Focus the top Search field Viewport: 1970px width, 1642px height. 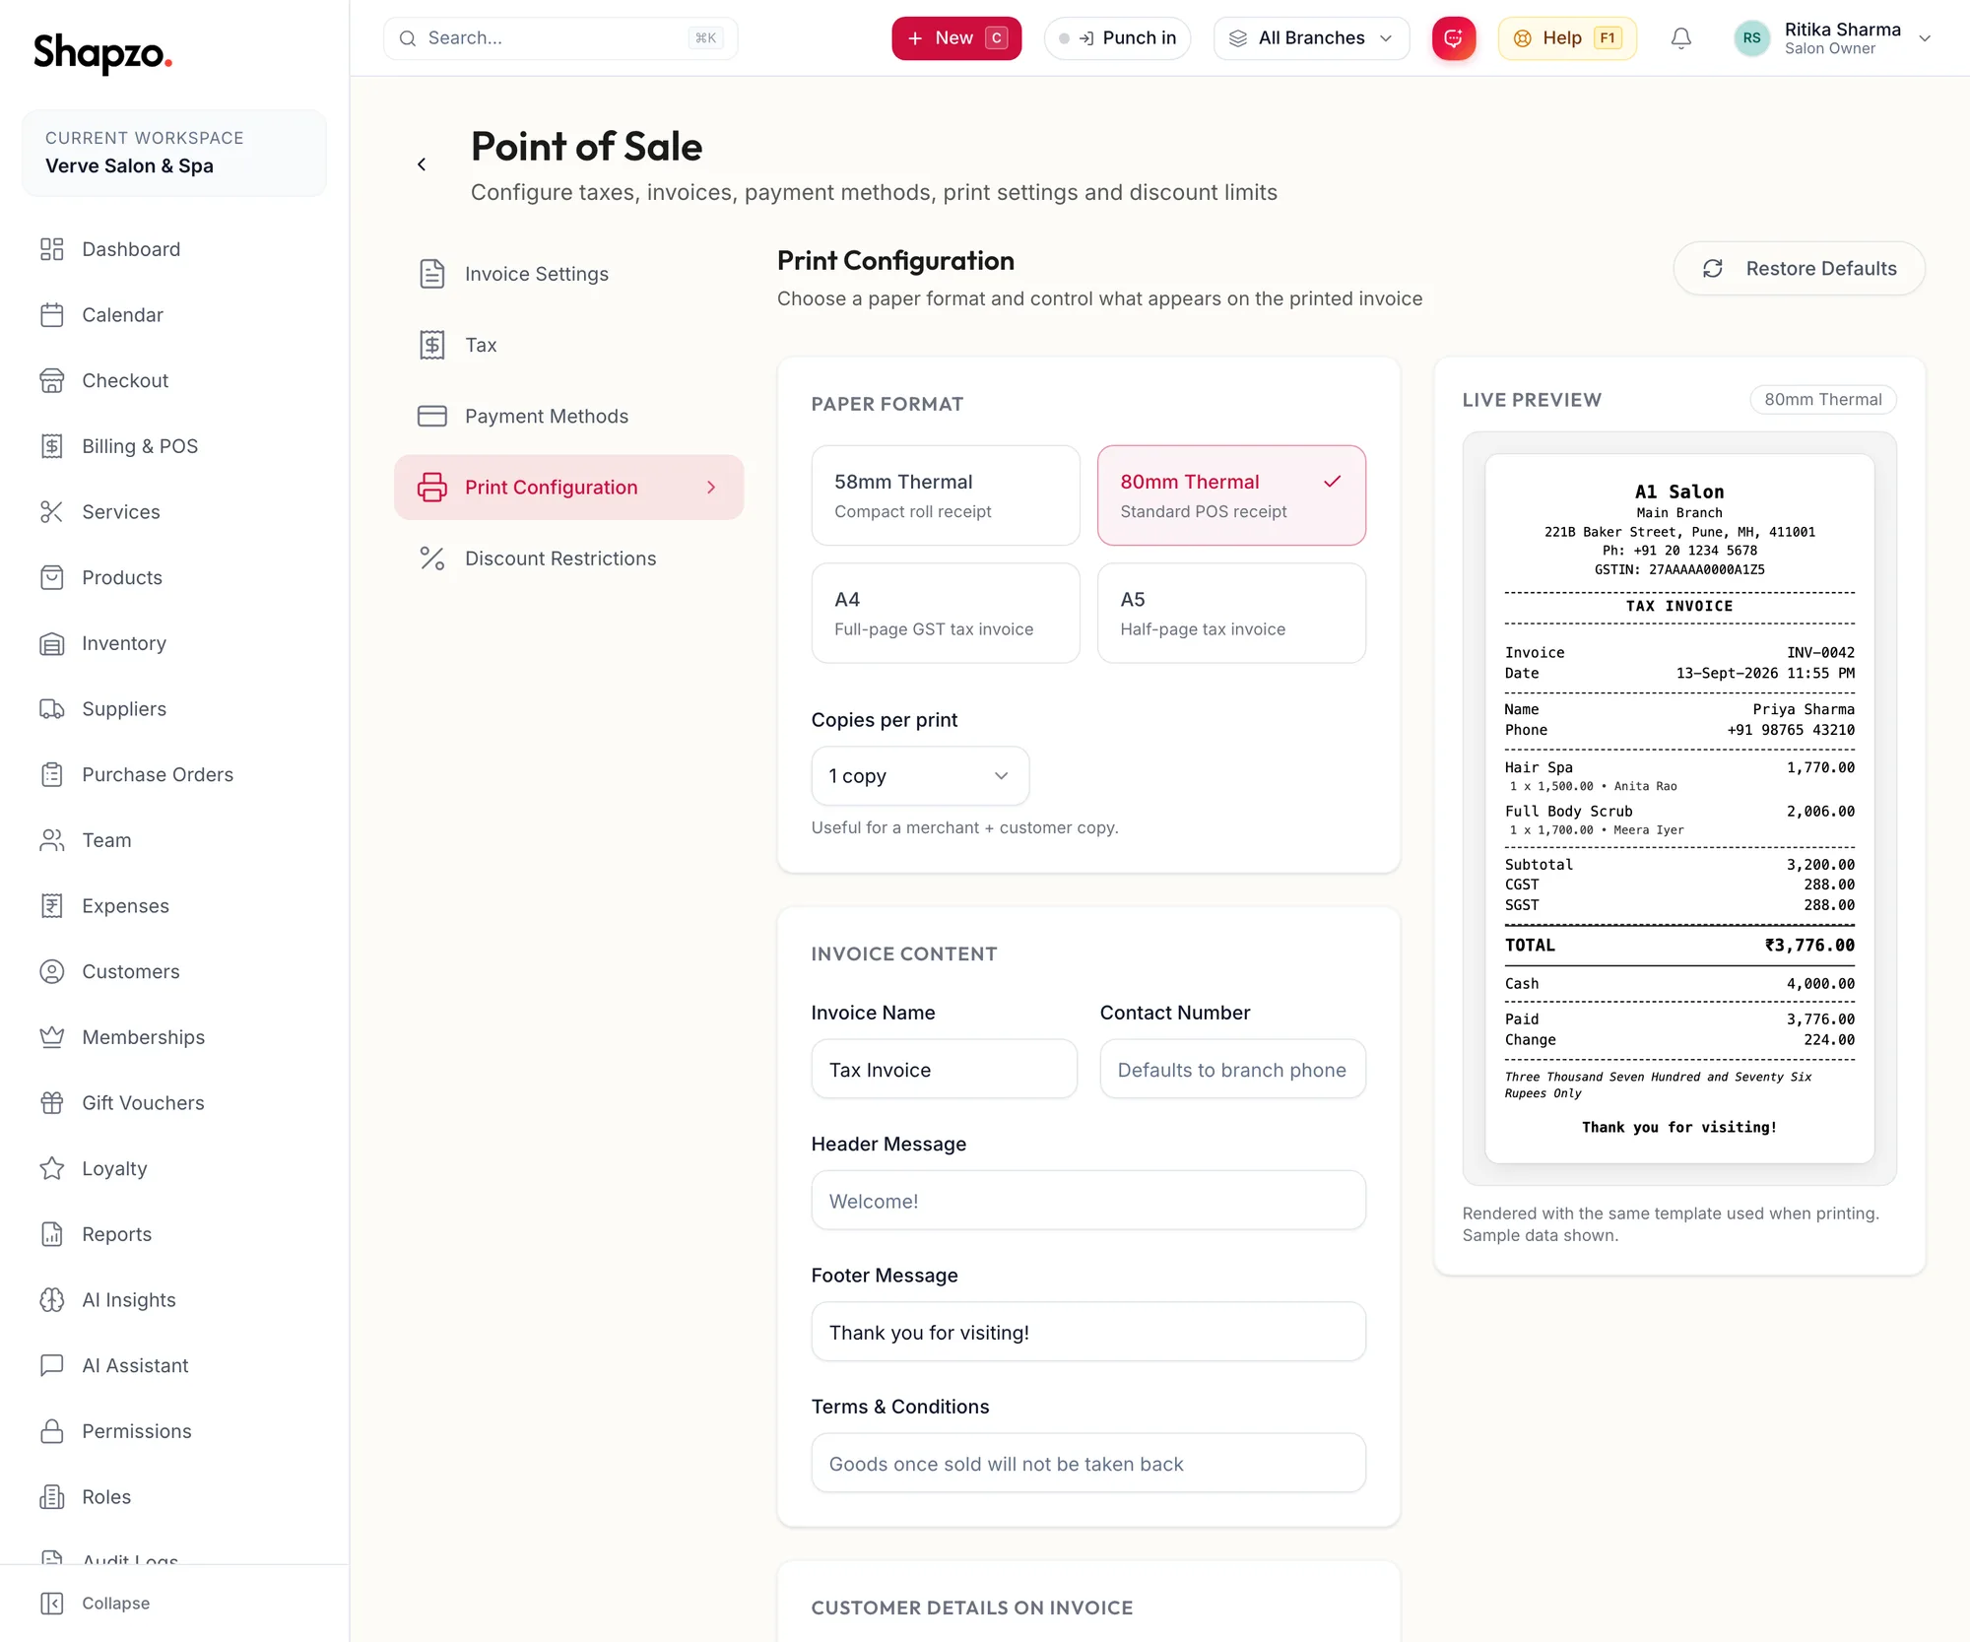point(560,38)
